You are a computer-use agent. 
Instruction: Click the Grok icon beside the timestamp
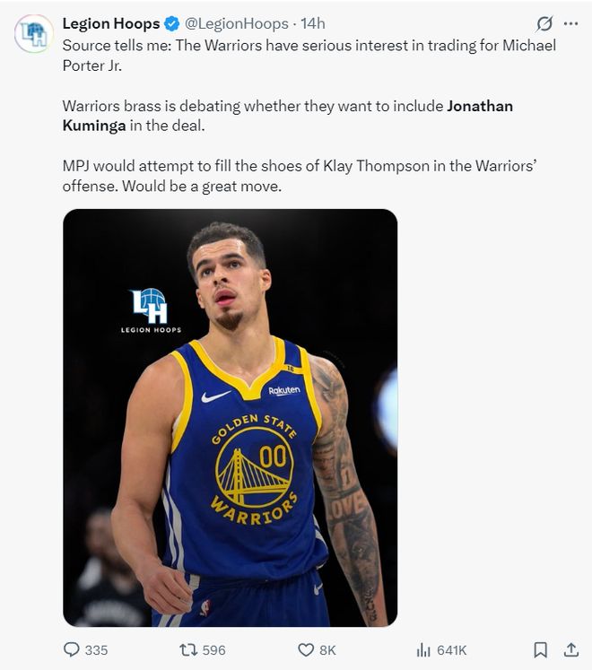click(x=543, y=24)
